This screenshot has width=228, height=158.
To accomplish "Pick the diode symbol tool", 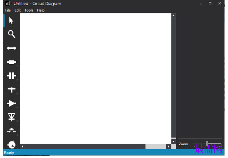I will tap(12, 117).
